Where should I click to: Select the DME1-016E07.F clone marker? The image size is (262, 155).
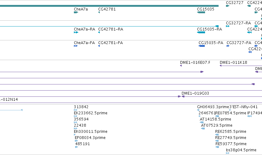coord(181,66)
